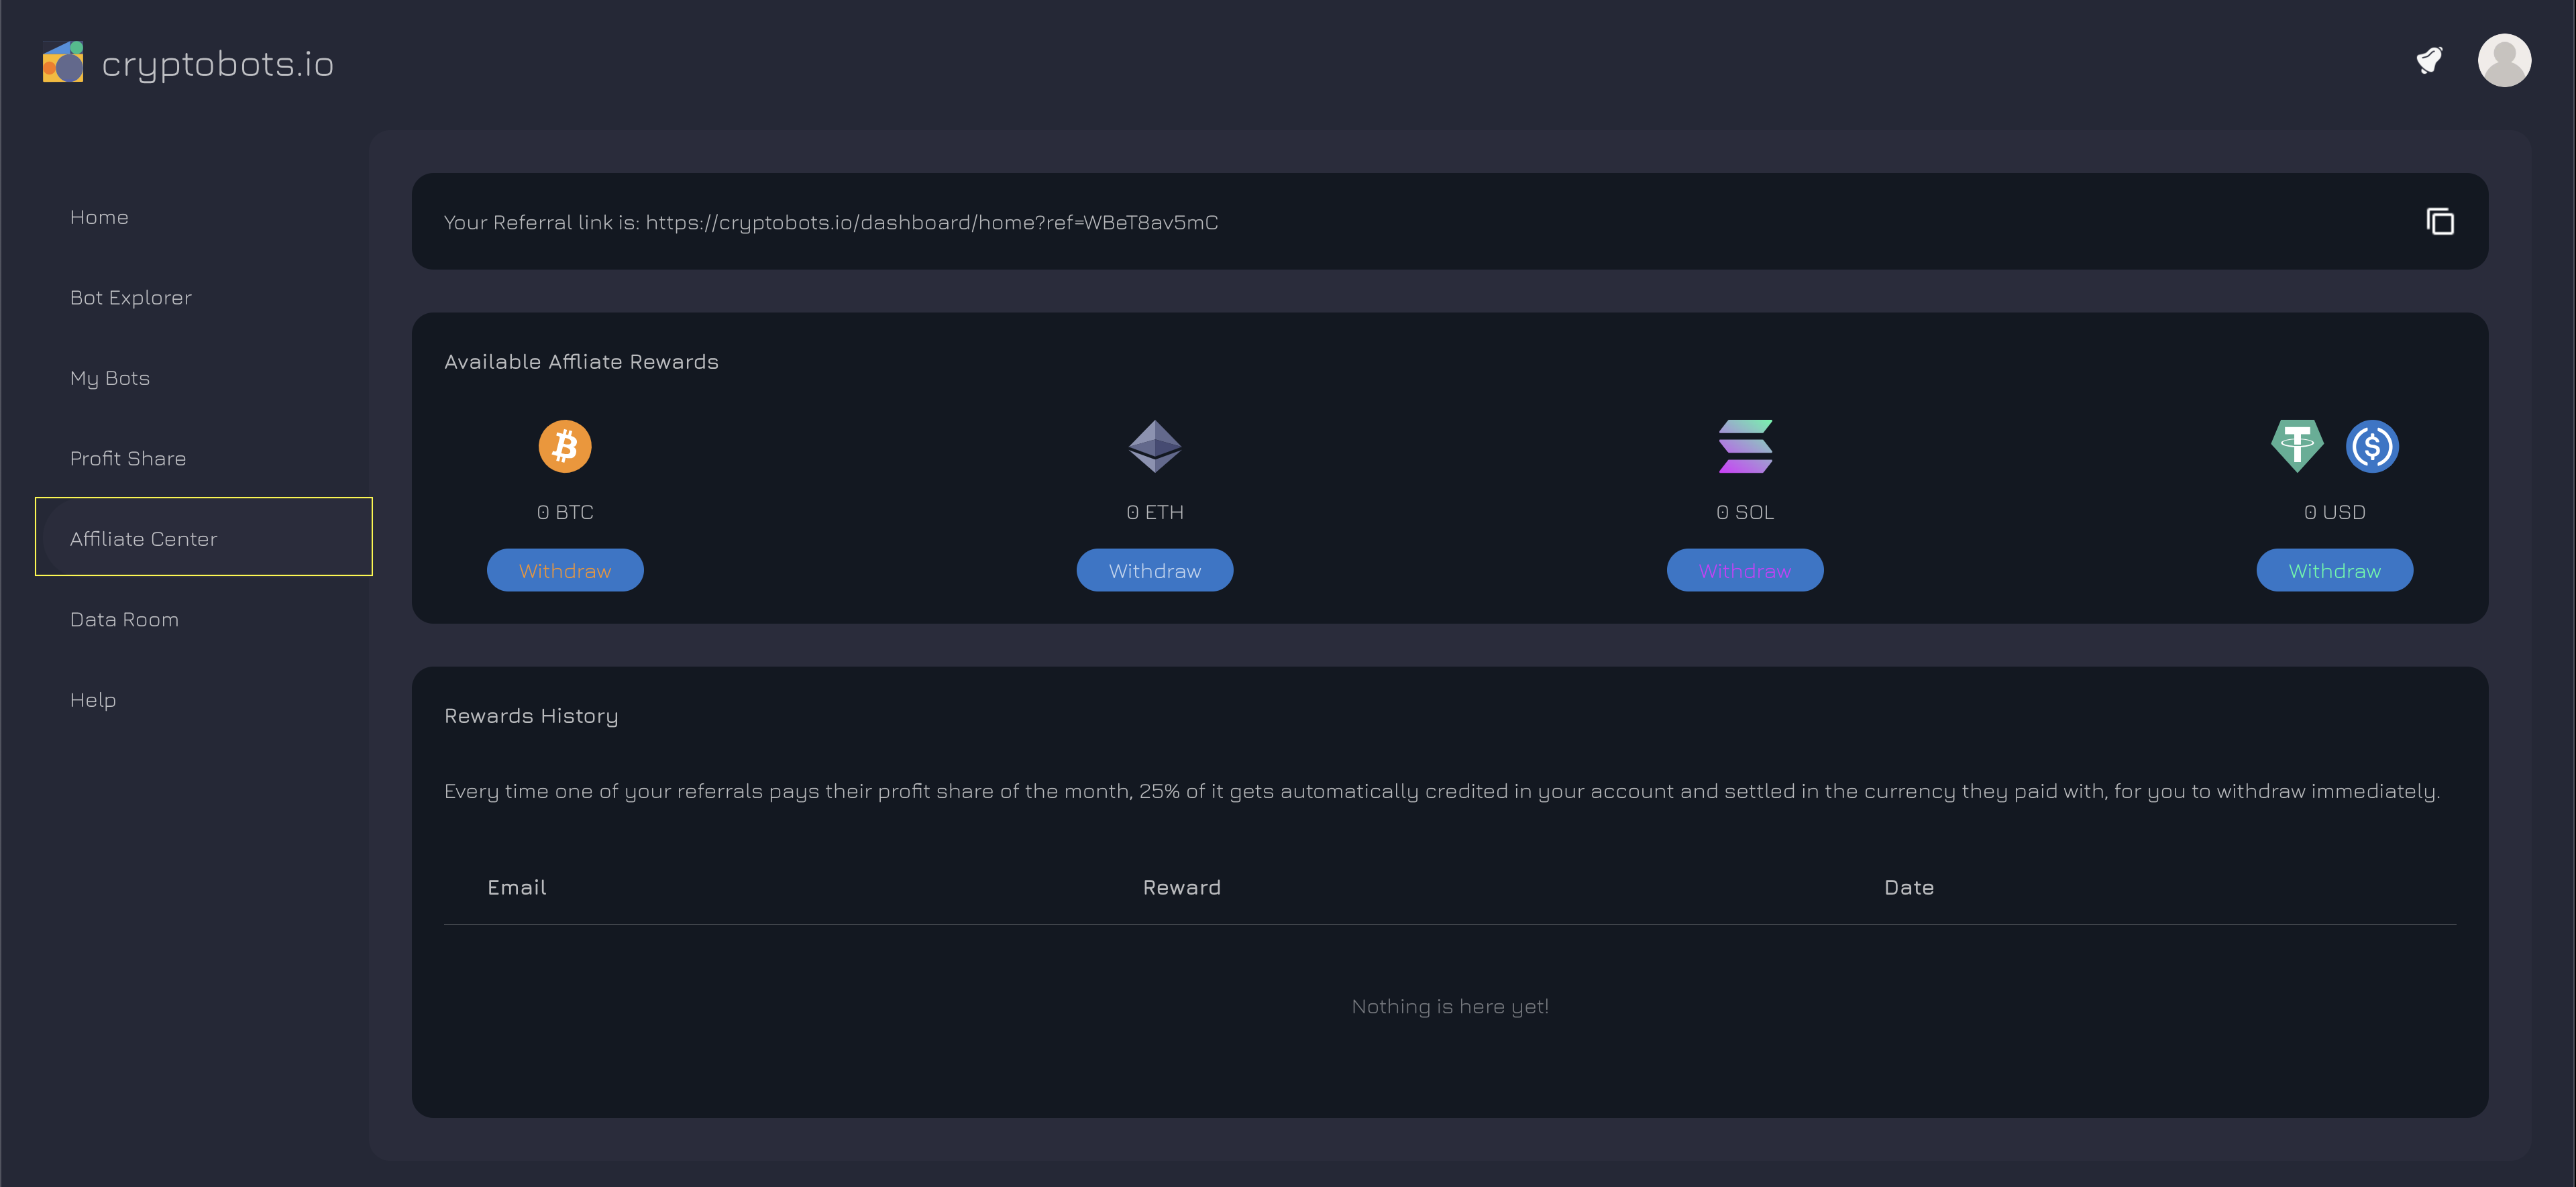Click the 'Rewards History' heading
Screen dimensions: 2576x1187
point(531,716)
